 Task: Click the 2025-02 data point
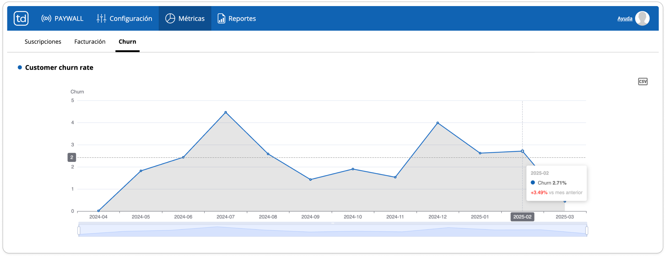point(522,151)
